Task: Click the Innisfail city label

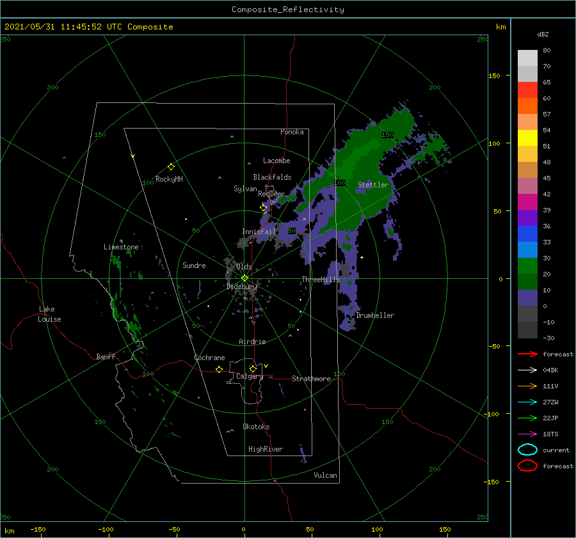Action: (259, 232)
